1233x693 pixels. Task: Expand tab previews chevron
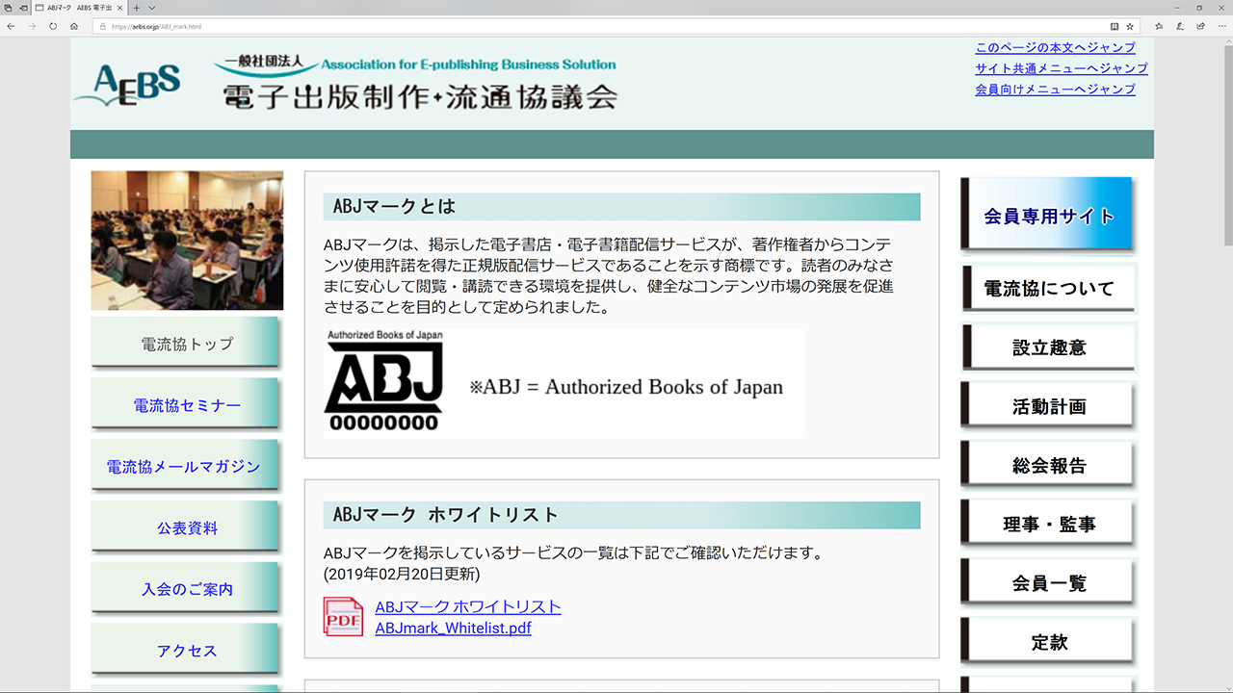pos(152,7)
